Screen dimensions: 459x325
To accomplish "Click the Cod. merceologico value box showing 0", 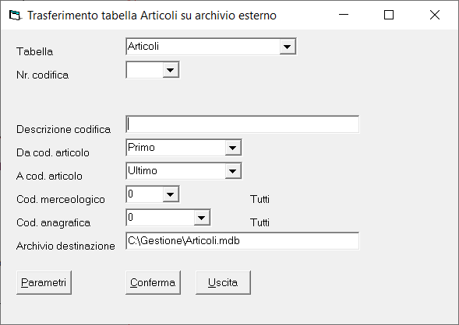I will pyautogui.click(x=145, y=194).
